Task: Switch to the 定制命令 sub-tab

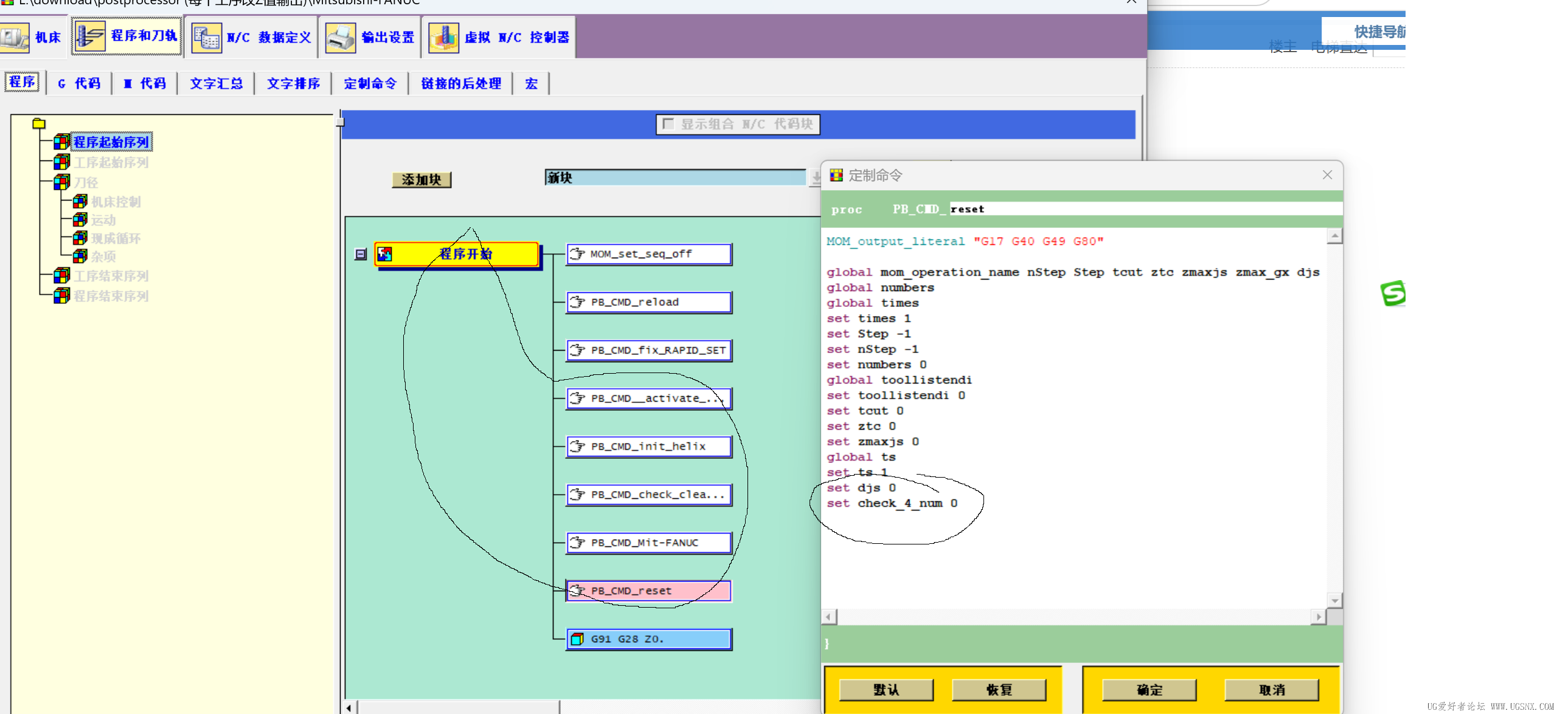Action: pos(370,83)
